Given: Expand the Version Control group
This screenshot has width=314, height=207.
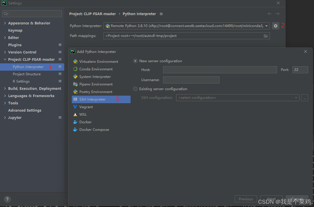Looking at the screenshot, I should (x=5, y=52).
